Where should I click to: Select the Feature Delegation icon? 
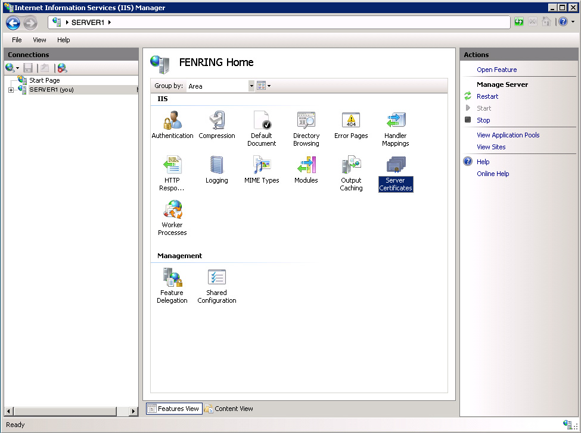(172, 285)
